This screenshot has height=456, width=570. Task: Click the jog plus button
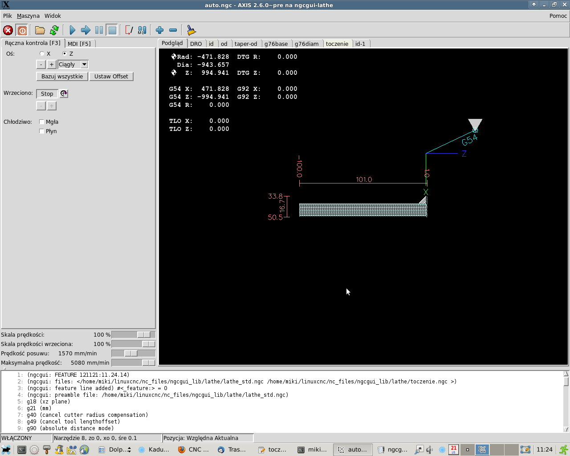[52, 65]
